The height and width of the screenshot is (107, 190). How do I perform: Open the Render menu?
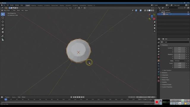click(x=12, y=5)
